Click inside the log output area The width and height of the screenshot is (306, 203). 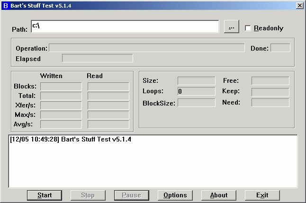pos(153,161)
